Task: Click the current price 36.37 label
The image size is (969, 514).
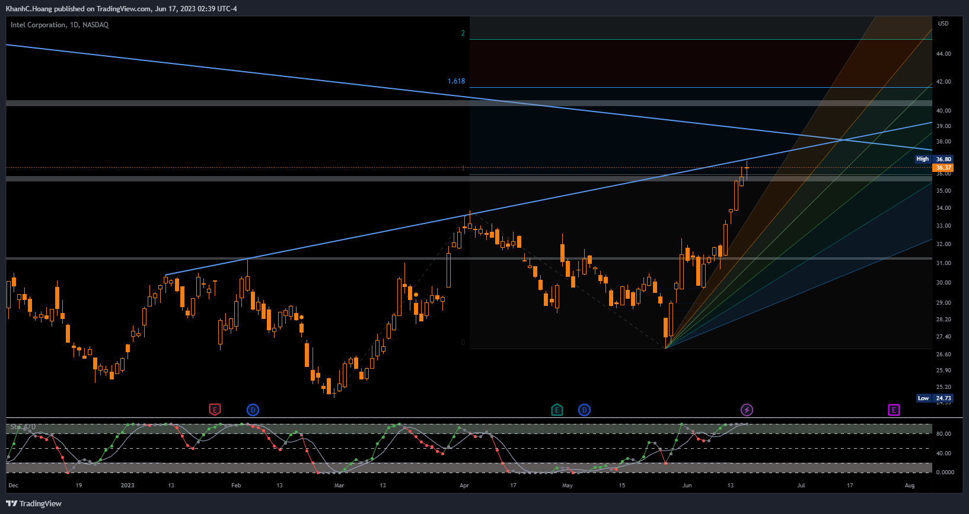Action: (943, 168)
